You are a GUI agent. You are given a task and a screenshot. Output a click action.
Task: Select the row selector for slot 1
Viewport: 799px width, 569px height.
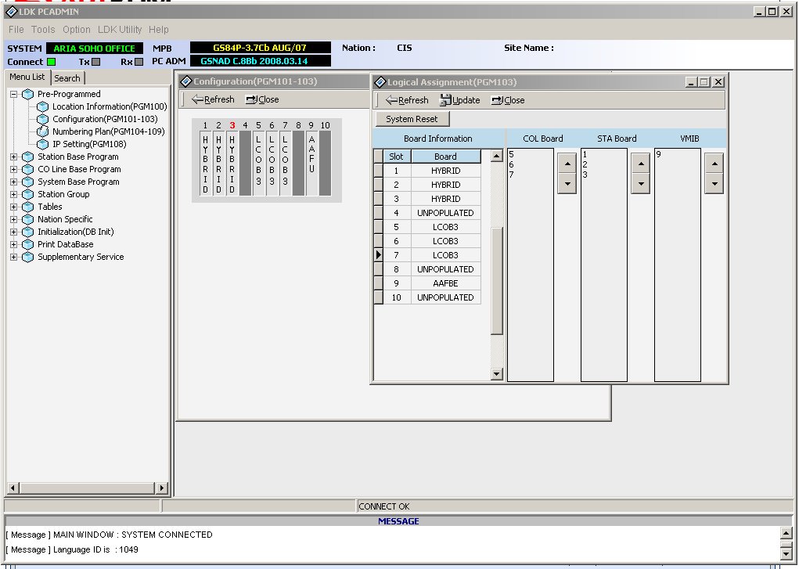[x=379, y=171]
